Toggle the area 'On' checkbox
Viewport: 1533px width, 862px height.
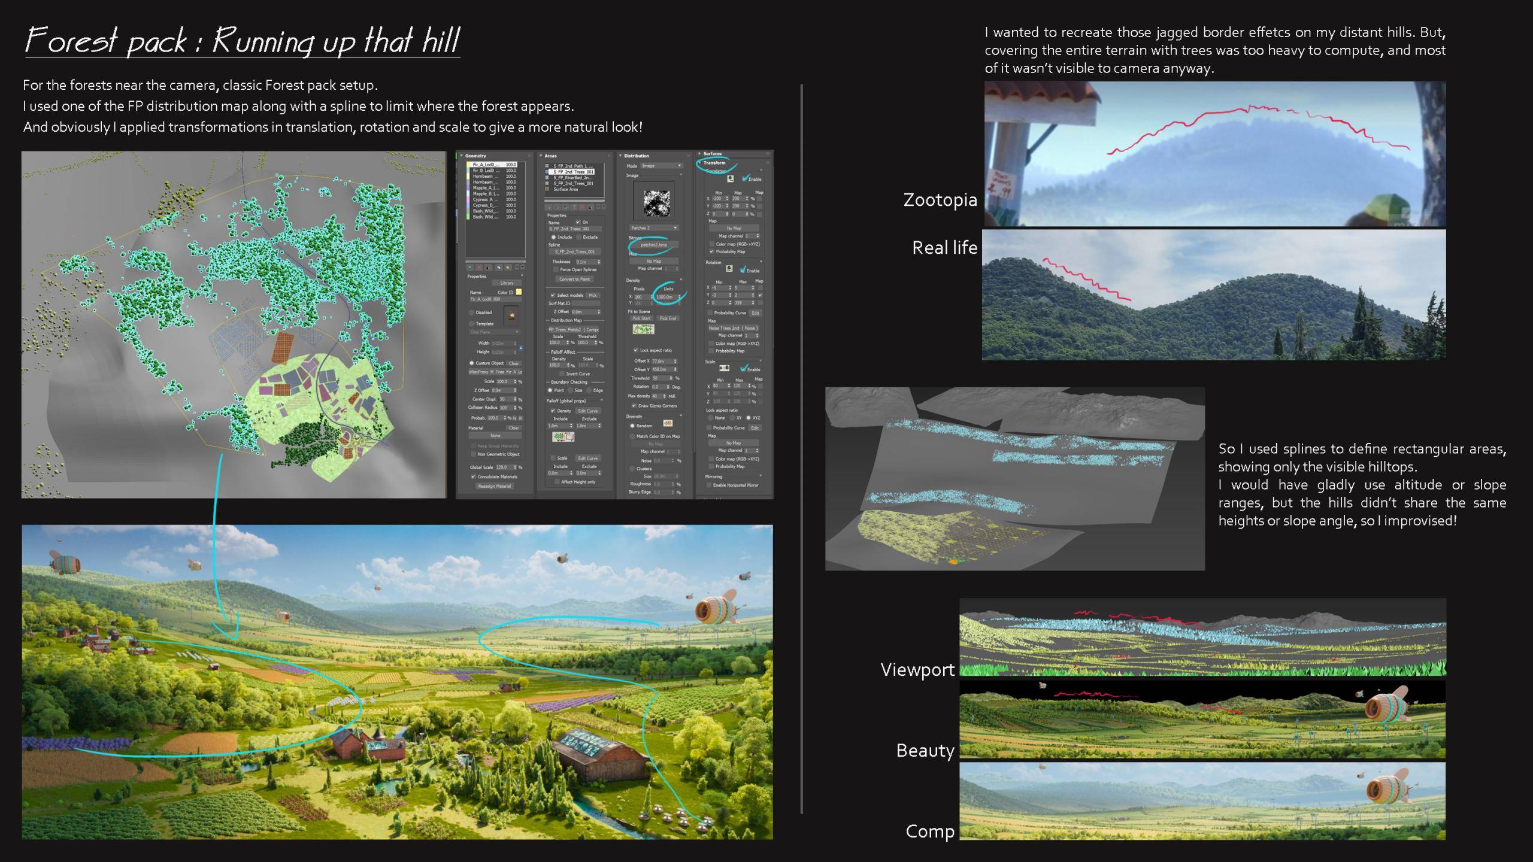[578, 222]
